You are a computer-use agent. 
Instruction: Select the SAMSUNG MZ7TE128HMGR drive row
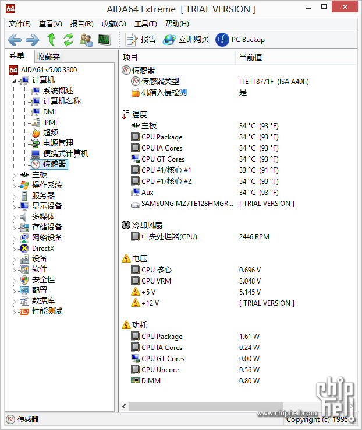(238, 204)
